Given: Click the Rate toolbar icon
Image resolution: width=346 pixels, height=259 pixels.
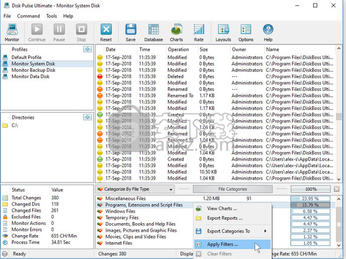Looking at the screenshot, I should [199, 33].
